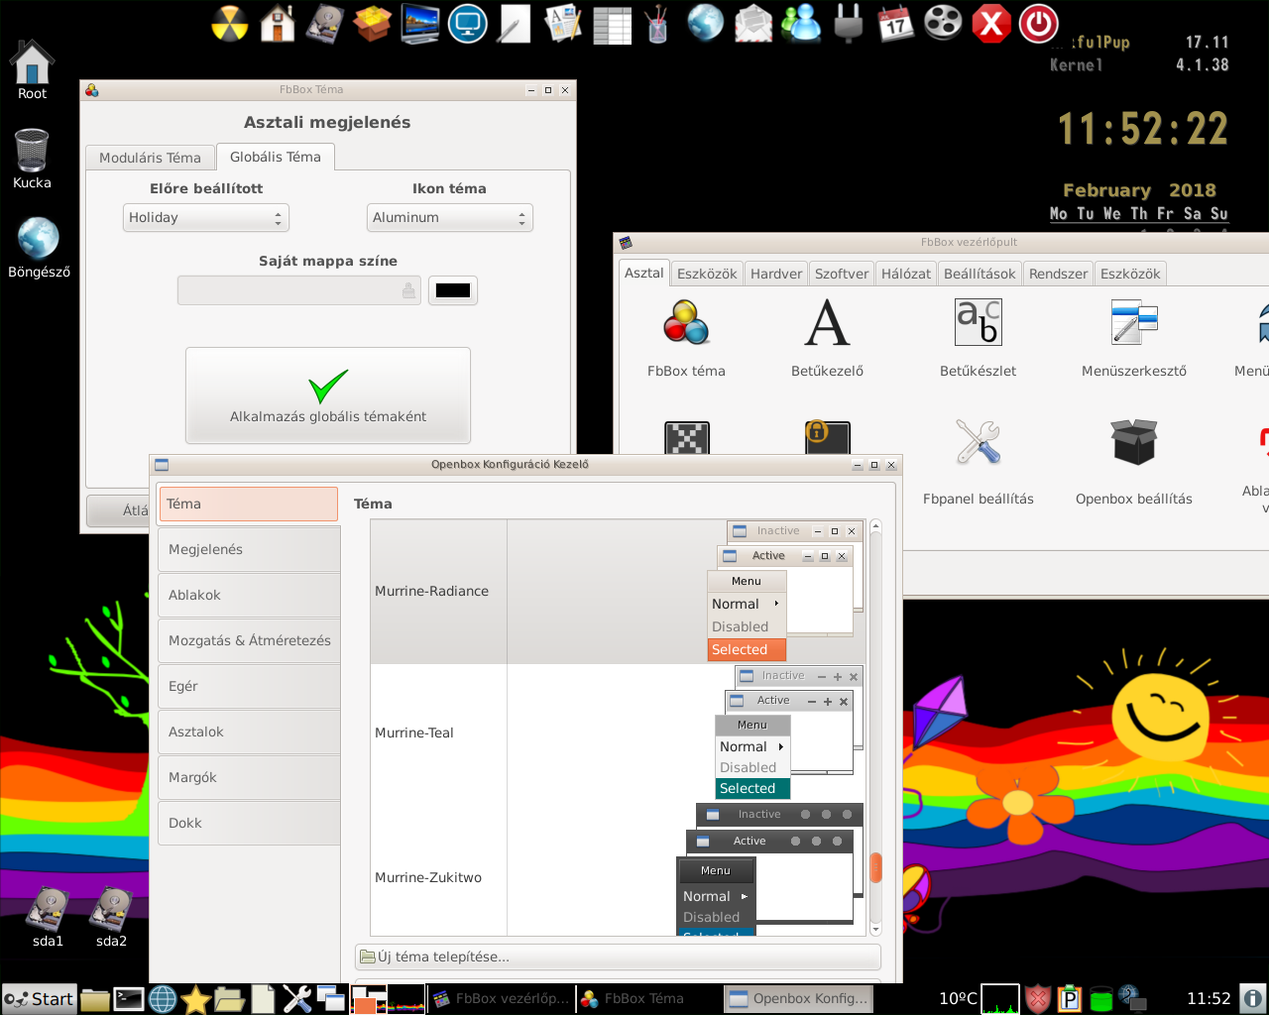
Task: Open the Hálózat tab in control panel
Action: tap(906, 274)
